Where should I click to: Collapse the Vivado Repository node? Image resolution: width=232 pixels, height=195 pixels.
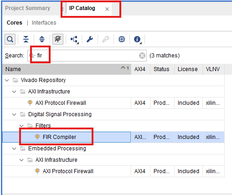point(7,80)
